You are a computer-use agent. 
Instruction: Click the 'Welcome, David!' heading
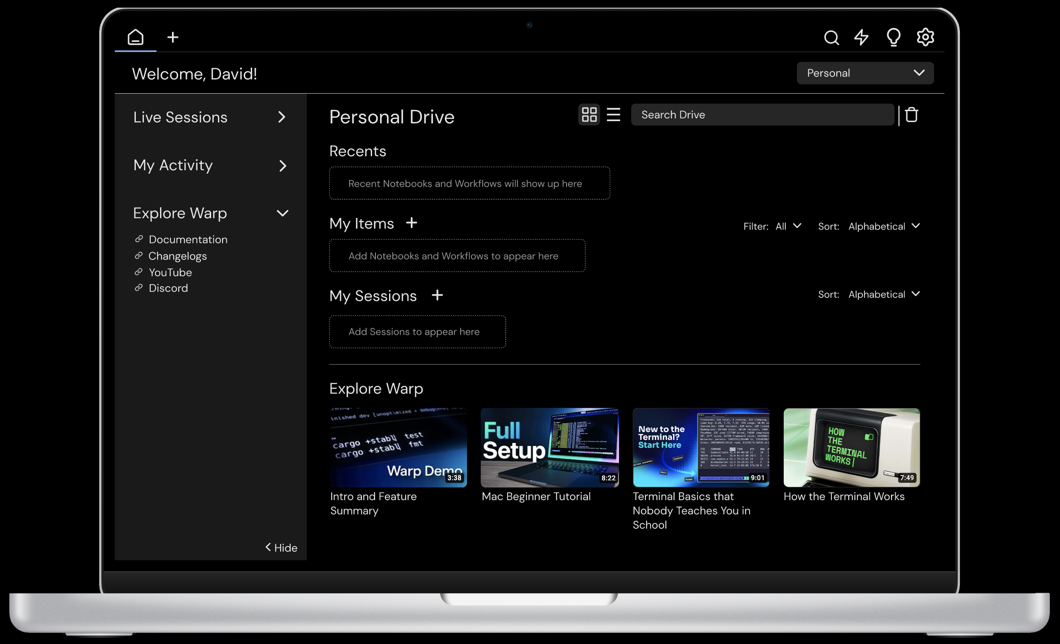click(x=195, y=74)
